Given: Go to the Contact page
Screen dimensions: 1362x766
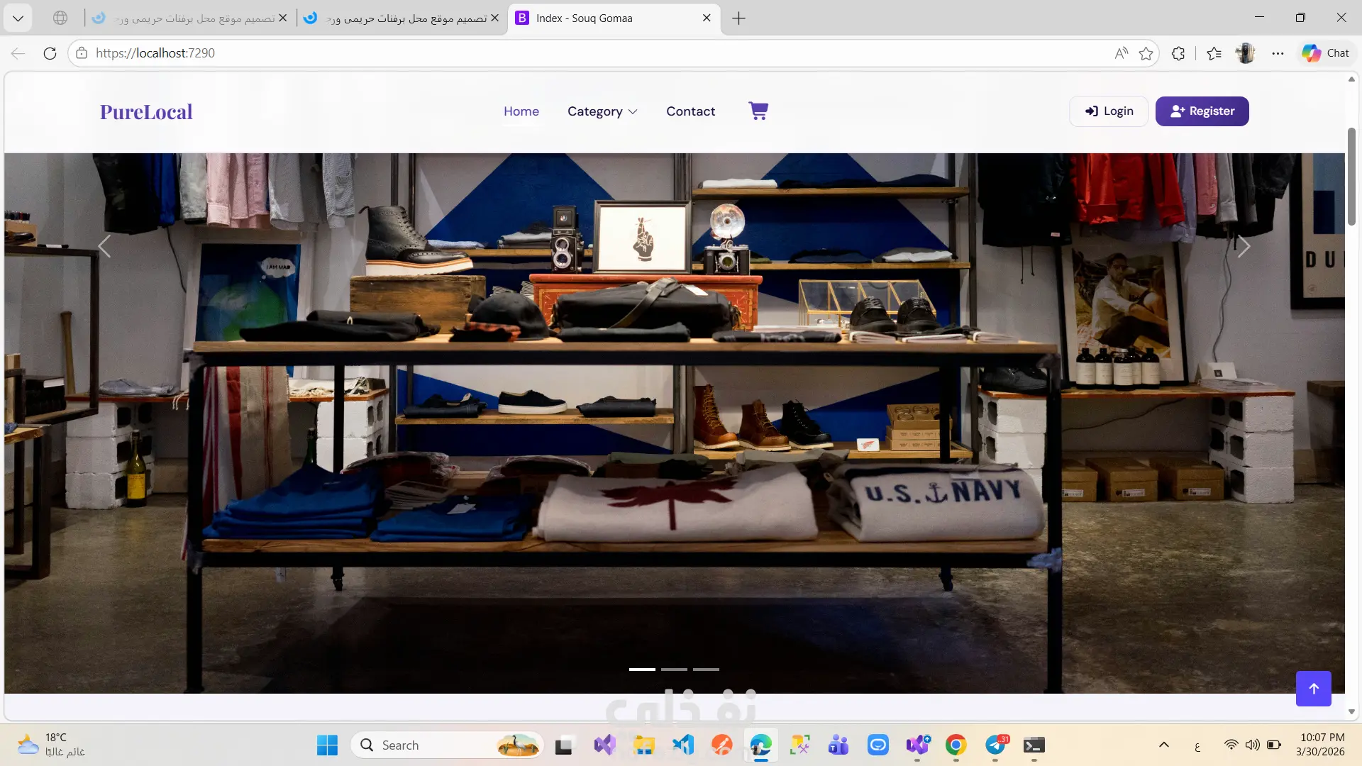Looking at the screenshot, I should tap(690, 111).
